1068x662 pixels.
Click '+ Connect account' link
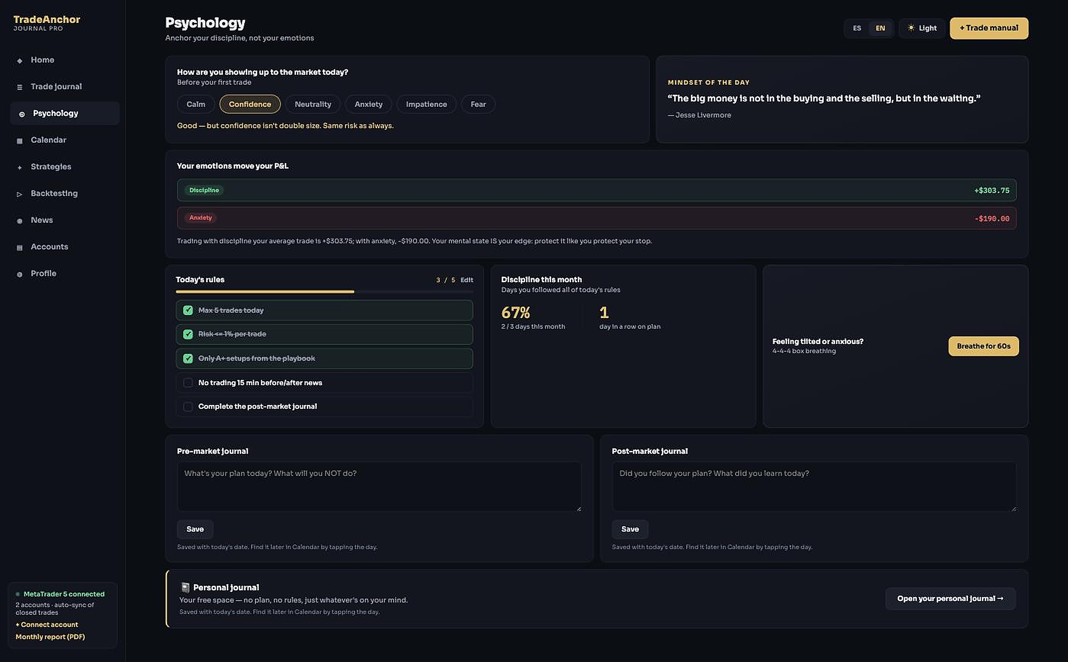(x=47, y=624)
